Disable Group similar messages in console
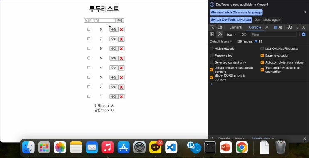 coord(212,69)
